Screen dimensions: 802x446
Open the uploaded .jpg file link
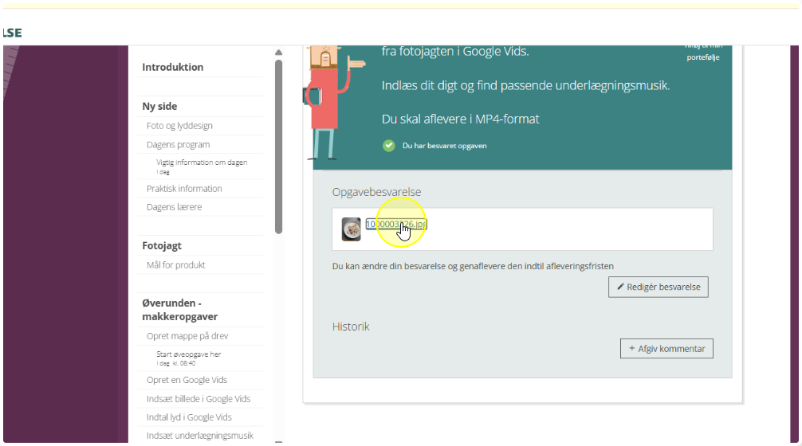[395, 225]
